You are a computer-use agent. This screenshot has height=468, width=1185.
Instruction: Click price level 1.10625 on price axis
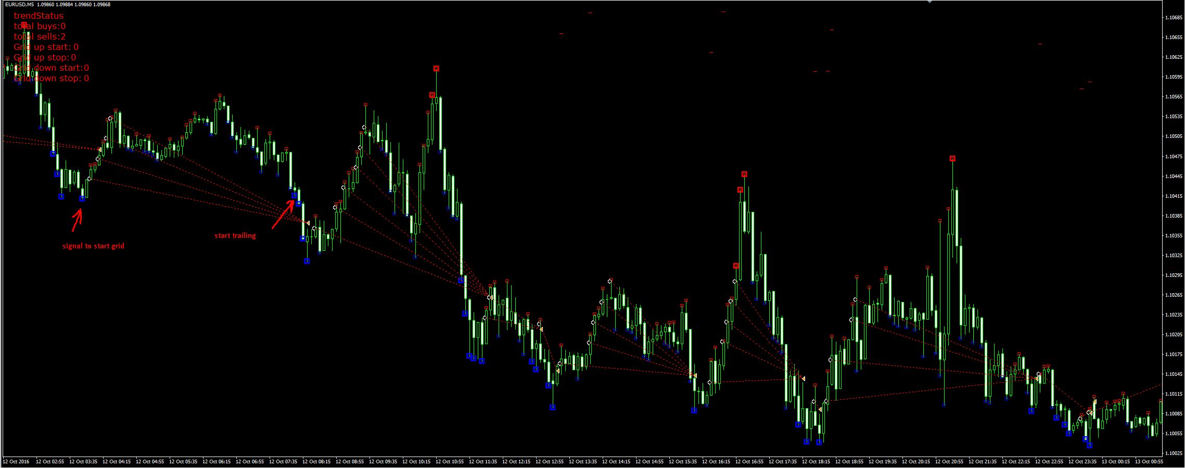pos(1173,57)
